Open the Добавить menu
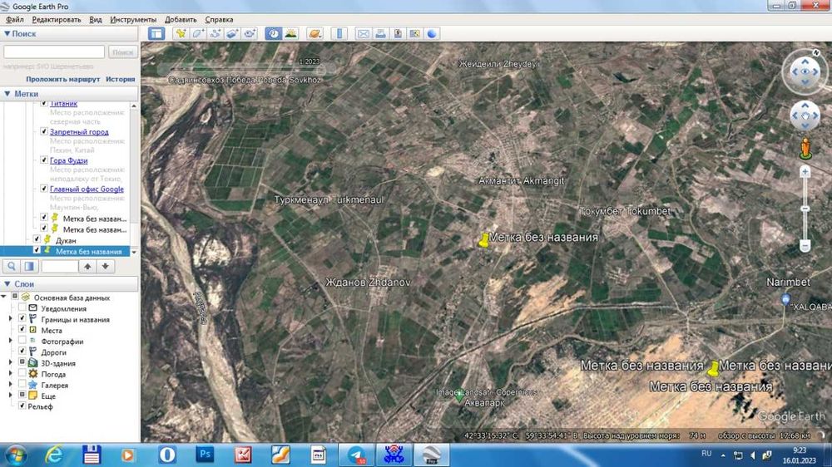The height and width of the screenshot is (467, 832). tap(181, 20)
